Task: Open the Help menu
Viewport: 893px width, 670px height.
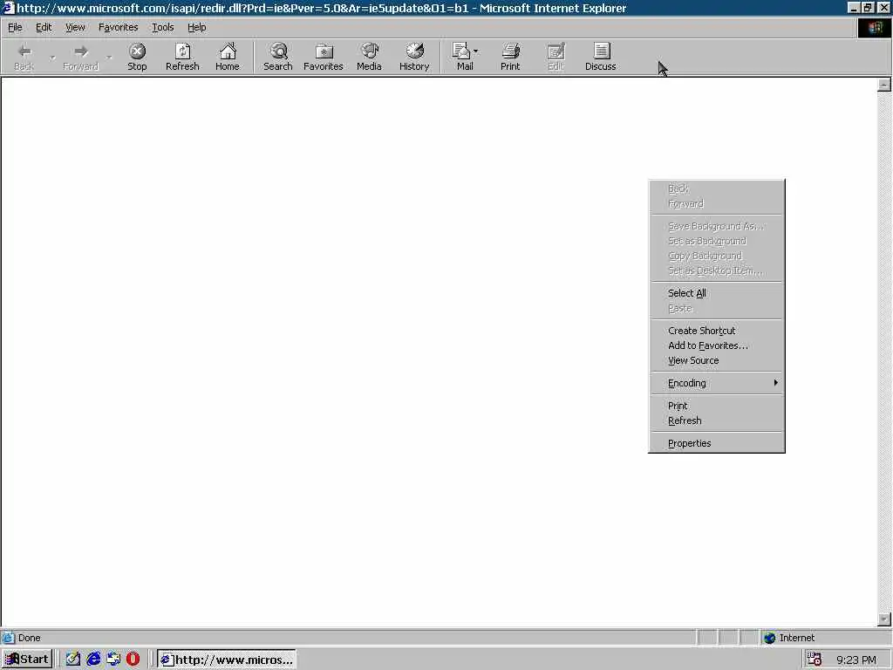Action: point(196,27)
